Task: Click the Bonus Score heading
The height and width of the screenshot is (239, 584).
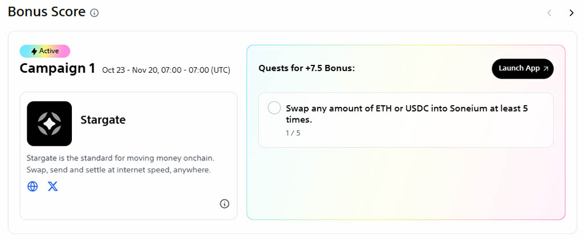Action: pos(47,11)
